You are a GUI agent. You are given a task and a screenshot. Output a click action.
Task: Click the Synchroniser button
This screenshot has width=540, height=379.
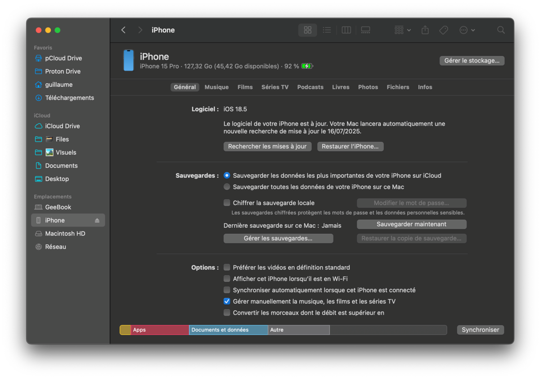pyautogui.click(x=481, y=330)
